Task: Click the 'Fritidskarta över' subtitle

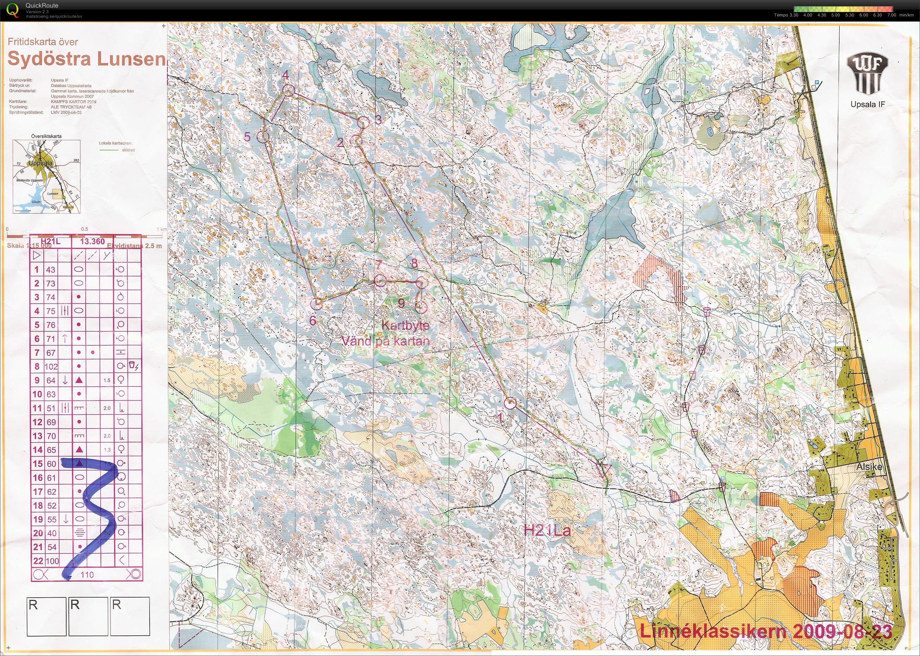Action: [x=43, y=42]
